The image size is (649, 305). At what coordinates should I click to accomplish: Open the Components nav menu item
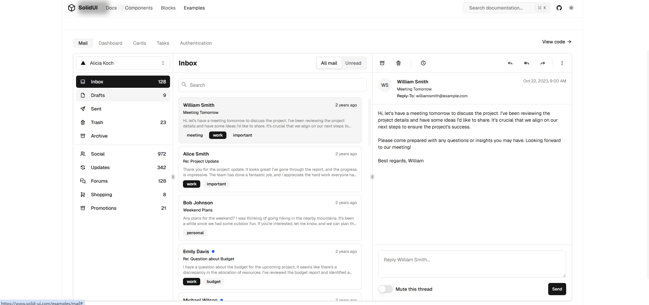coord(138,8)
